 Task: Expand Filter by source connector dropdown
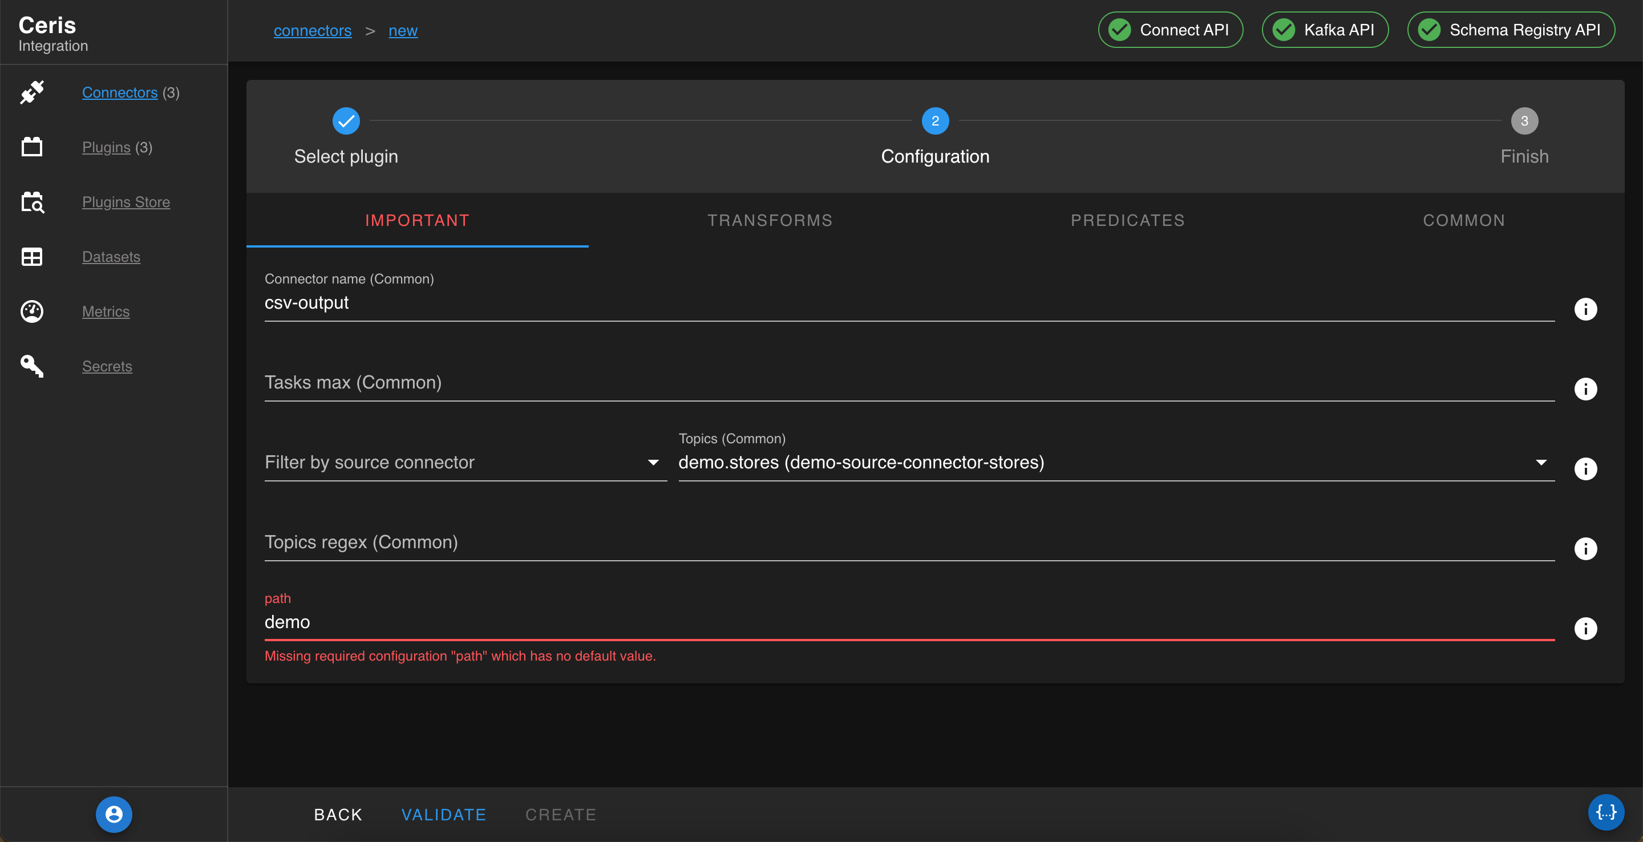tap(653, 463)
